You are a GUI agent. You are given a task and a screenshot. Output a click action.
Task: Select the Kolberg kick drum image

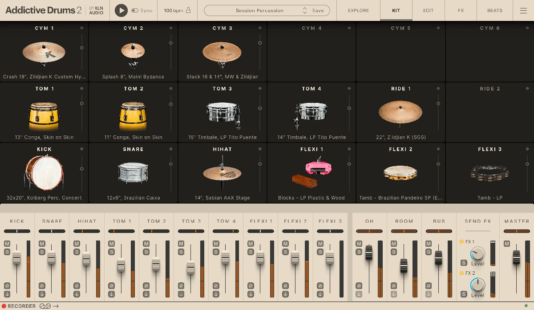point(44,172)
